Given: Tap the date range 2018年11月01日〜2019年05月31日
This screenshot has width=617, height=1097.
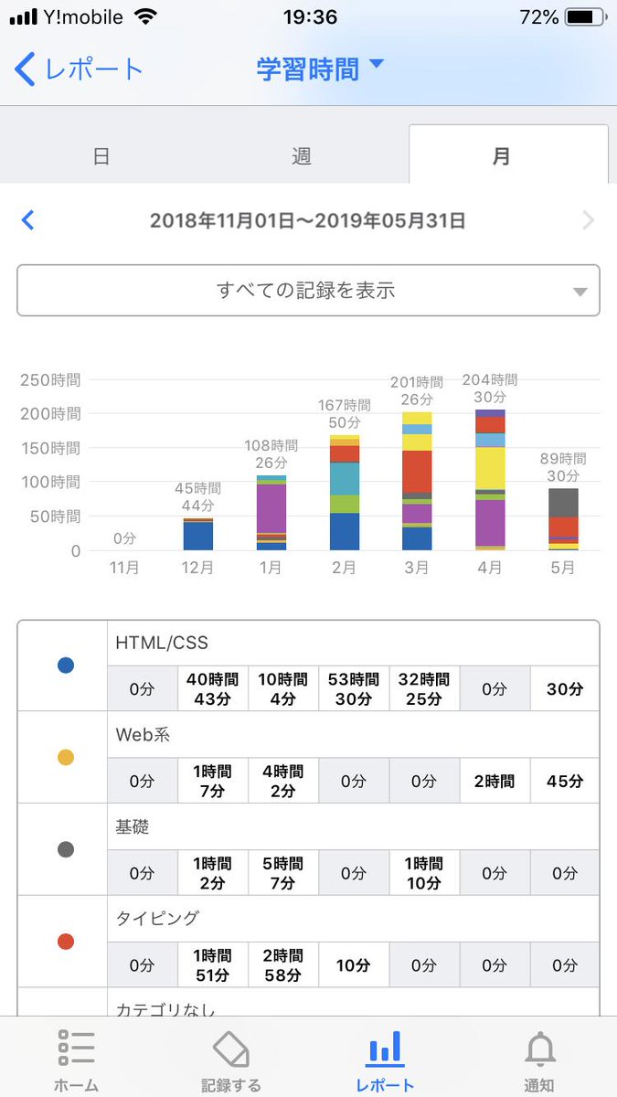Looking at the screenshot, I should [x=308, y=220].
